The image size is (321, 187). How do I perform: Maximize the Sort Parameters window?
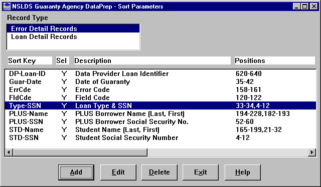pos(304,6)
